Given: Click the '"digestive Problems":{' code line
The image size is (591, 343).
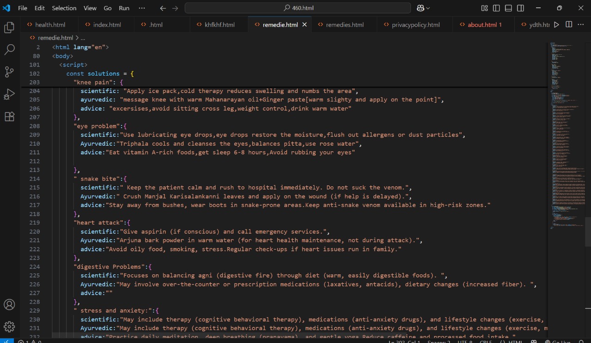Looking at the screenshot, I should 113,266.
